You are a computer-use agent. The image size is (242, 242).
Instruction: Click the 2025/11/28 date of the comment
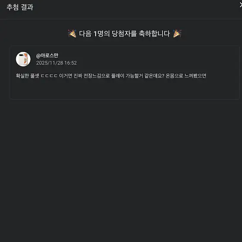coord(50,63)
